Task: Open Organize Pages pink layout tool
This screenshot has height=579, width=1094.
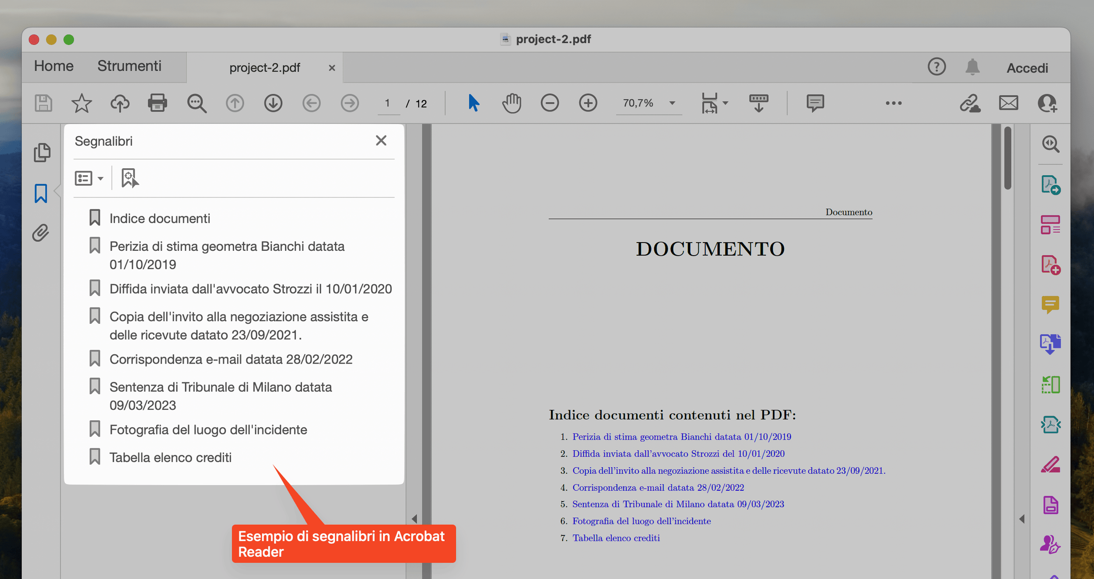Action: tap(1050, 225)
